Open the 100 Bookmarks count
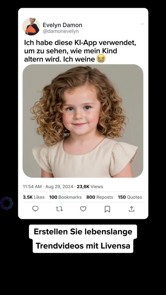This screenshot has height=295, width=166. (x=65, y=197)
